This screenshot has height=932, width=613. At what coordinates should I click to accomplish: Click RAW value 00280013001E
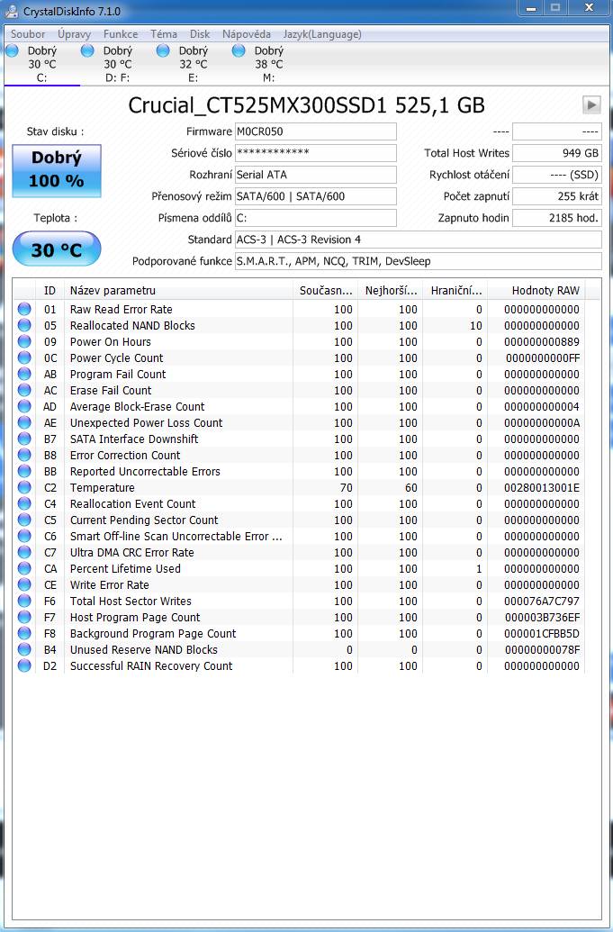pyautogui.click(x=542, y=487)
